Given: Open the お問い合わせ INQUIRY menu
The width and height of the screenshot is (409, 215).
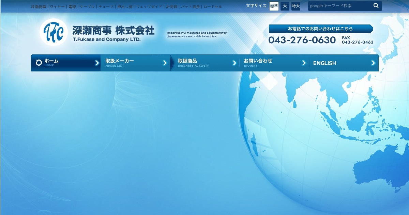Looking at the screenshot, I should pyautogui.click(x=274, y=63).
